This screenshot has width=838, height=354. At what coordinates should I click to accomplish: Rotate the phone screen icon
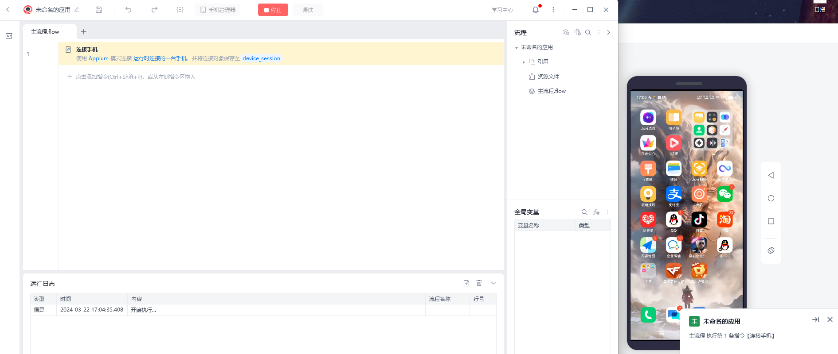click(771, 250)
